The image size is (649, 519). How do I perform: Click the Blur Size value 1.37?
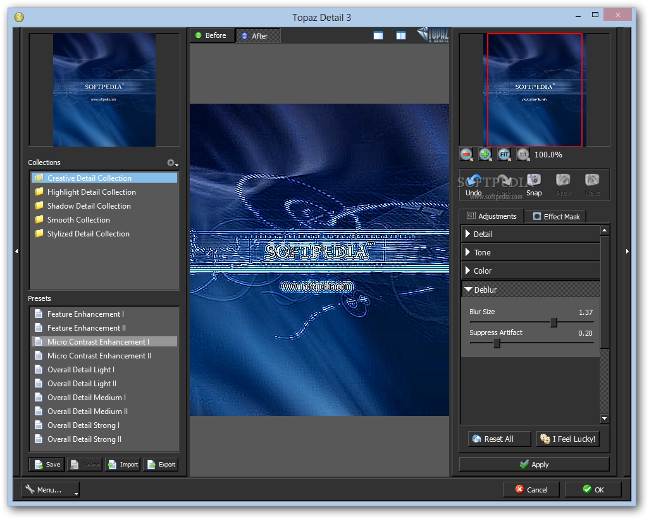pyautogui.click(x=586, y=312)
